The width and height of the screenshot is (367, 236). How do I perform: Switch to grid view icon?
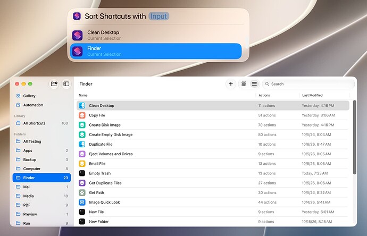[x=244, y=84]
